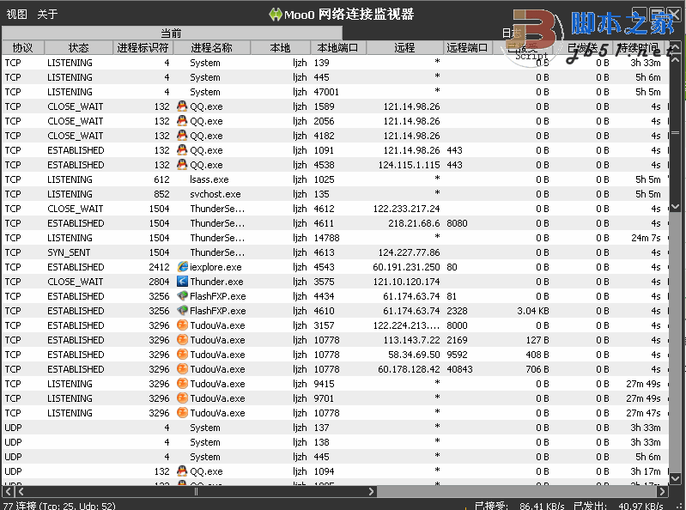Click the vertical scrollbar down arrow
This screenshot has height=510, width=686.
tap(675, 479)
